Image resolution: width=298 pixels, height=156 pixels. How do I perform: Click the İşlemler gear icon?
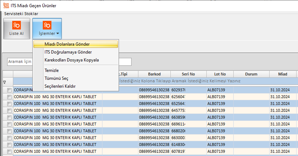pyautogui.click(x=47, y=25)
